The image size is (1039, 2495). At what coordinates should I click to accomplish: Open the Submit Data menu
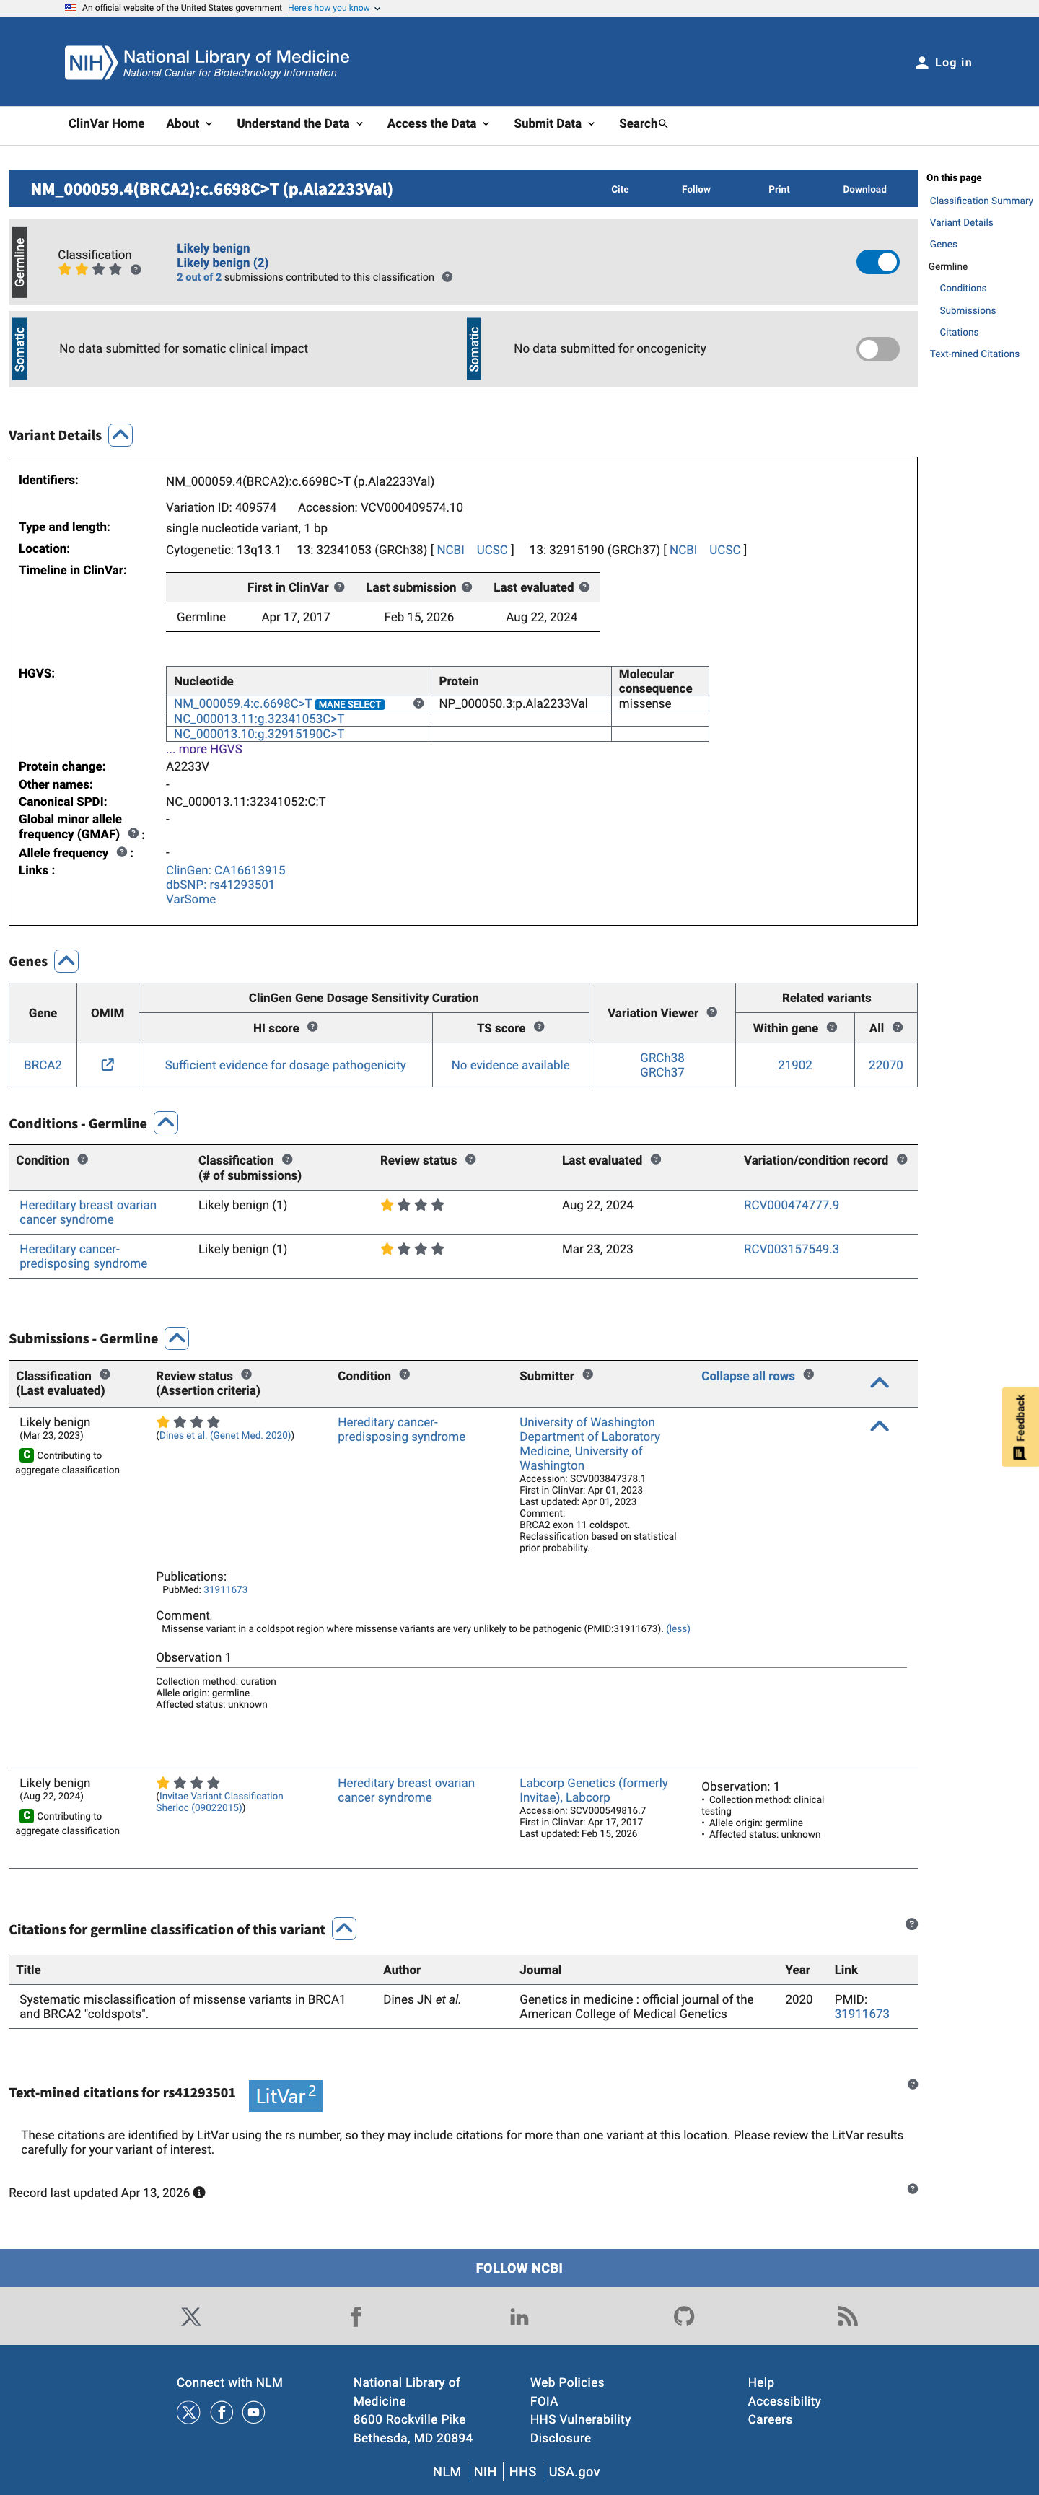(x=554, y=124)
